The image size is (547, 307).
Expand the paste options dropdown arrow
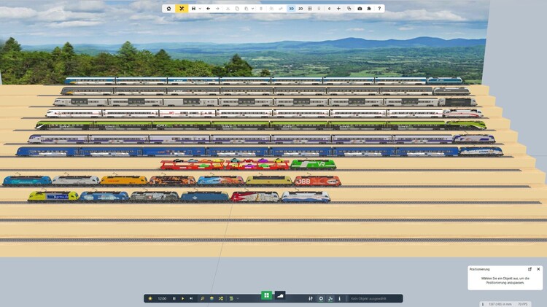tap(252, 8)
